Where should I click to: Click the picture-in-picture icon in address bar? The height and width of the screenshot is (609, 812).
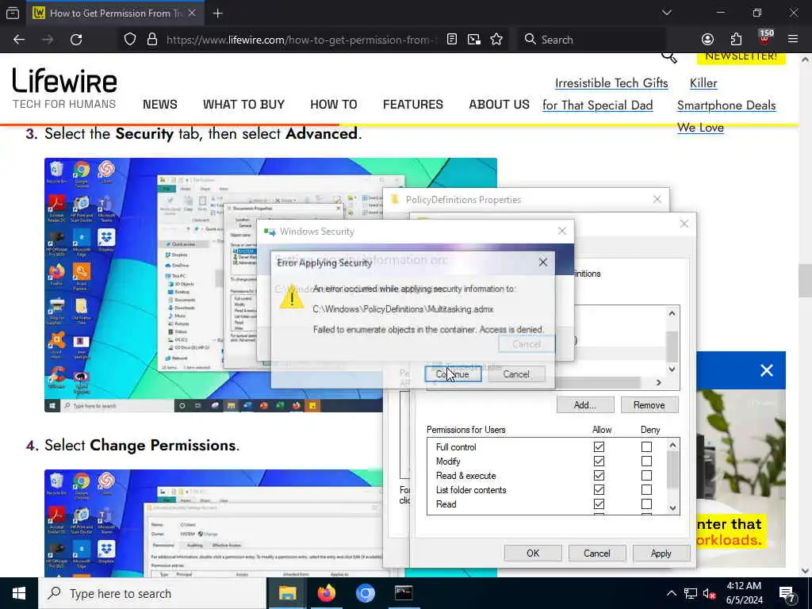[474, 40]
